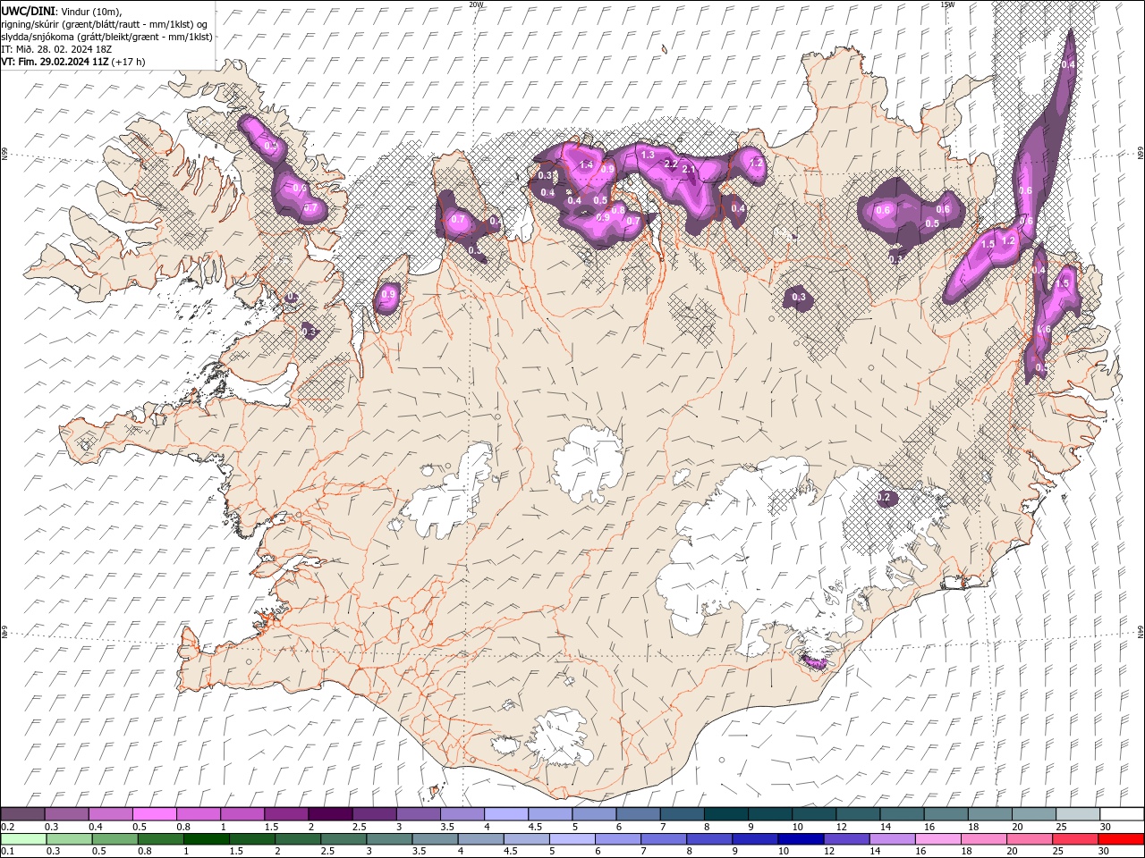Pick the crimson 25 rain-scale swatch
Viewport: 1145px width, 858px height.
[1075, 839]
